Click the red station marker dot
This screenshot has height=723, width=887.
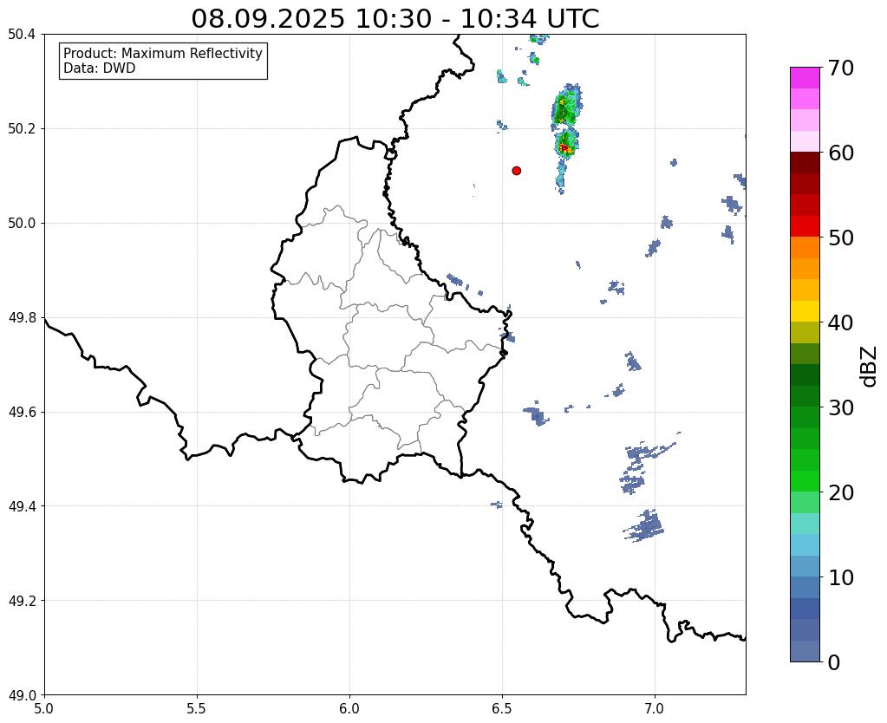tap(516, 170)
